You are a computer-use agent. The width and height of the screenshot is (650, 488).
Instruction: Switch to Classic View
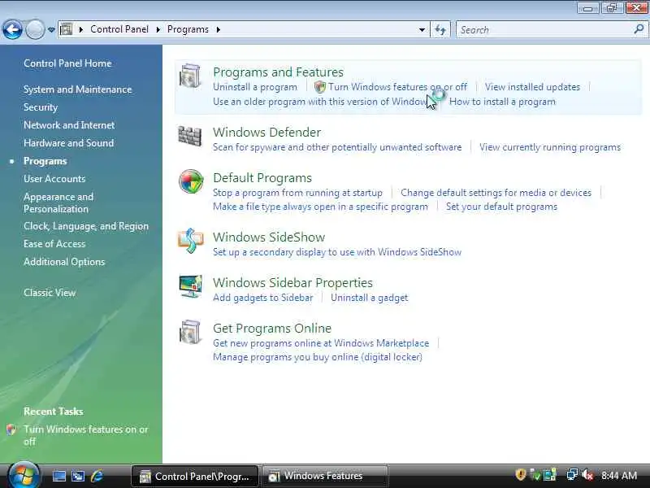(x=50, y=293)
